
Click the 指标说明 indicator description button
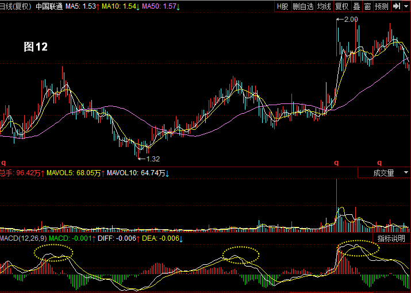[391, 238]
